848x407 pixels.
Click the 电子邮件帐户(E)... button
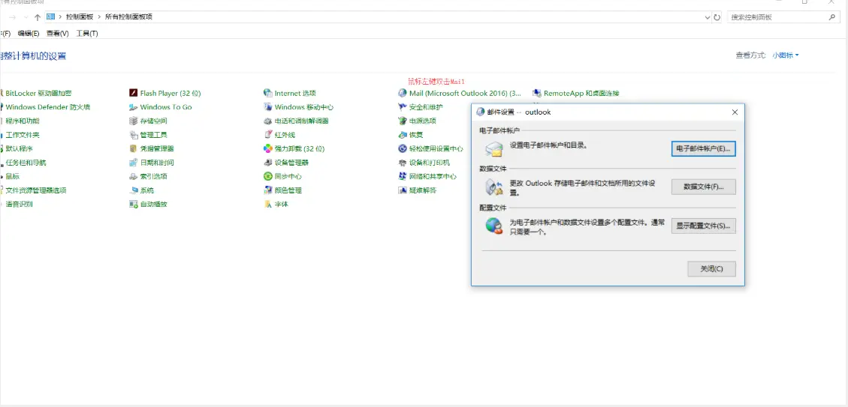[x=704, y=148]
